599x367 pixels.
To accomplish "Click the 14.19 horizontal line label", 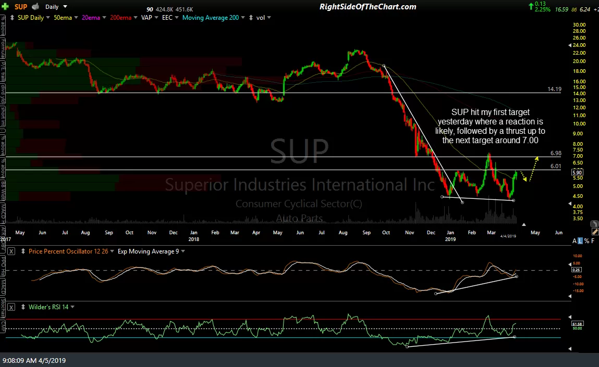I will coord(554,89).
